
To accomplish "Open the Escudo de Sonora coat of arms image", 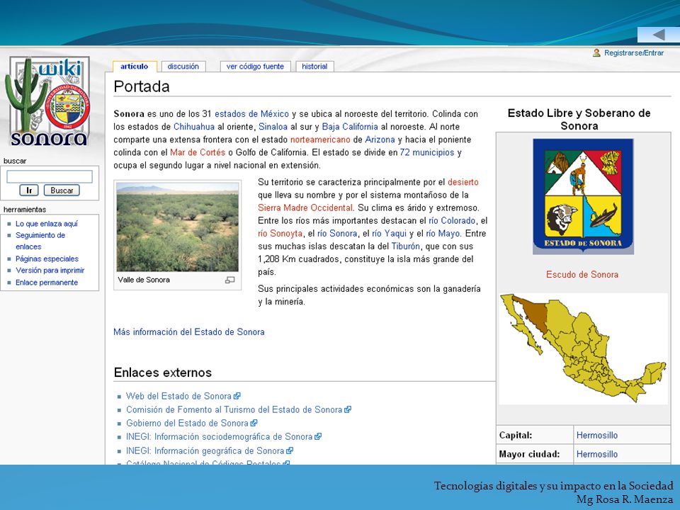I will (583, 196).
